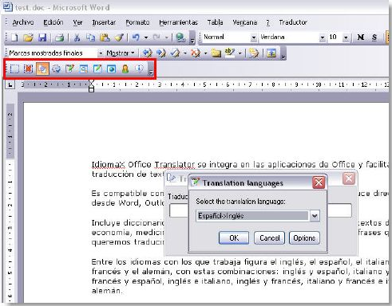Accept change with the checkmark icon

tap(175, 53)
